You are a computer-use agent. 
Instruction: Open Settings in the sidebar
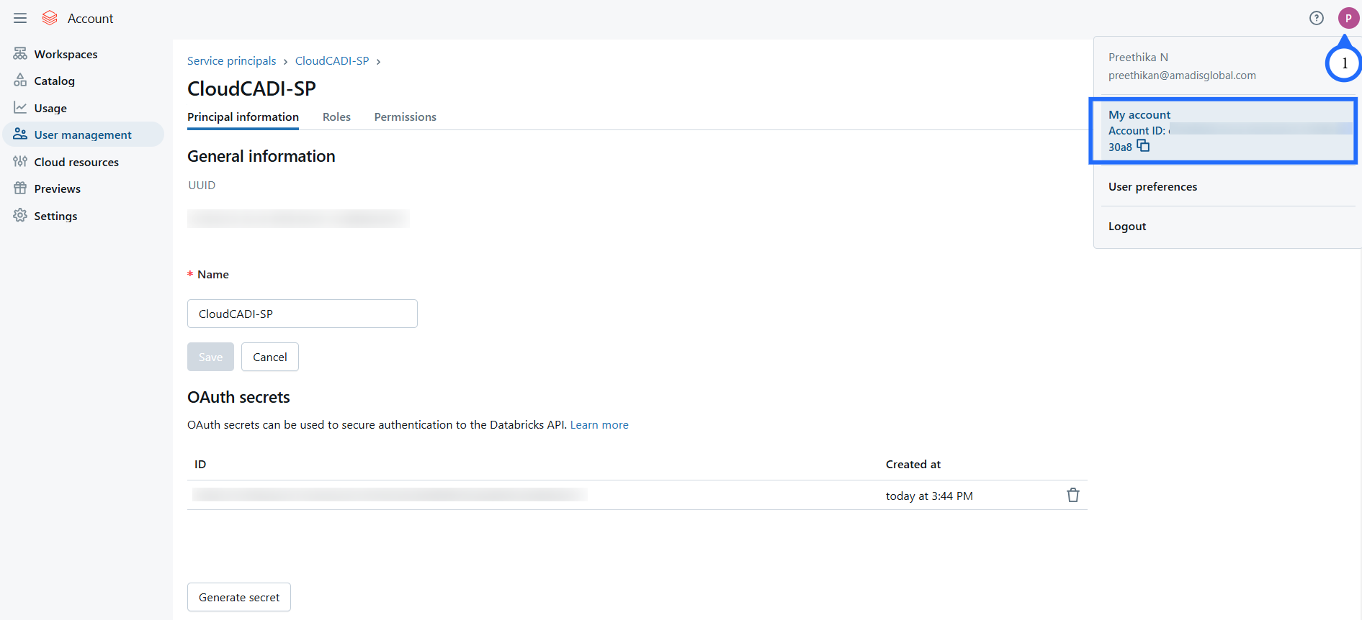55,216
